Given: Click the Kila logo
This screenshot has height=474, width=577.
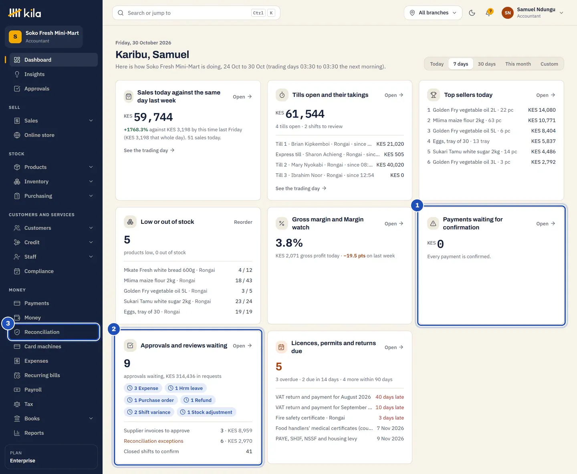Looking at the screenshot, I should [25, 13].
